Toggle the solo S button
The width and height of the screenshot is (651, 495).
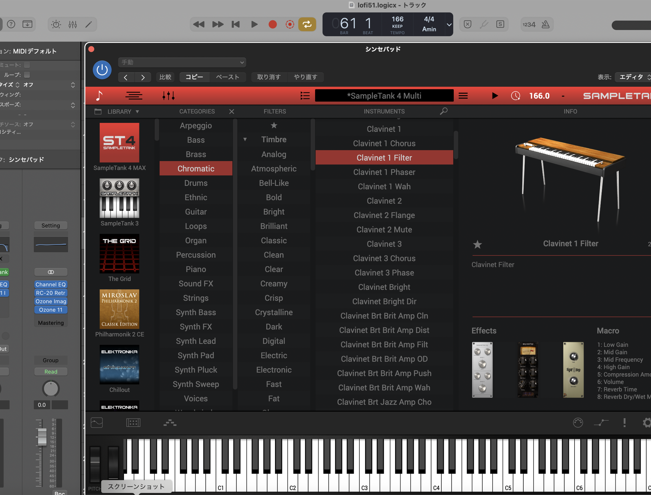coord(500,24)
